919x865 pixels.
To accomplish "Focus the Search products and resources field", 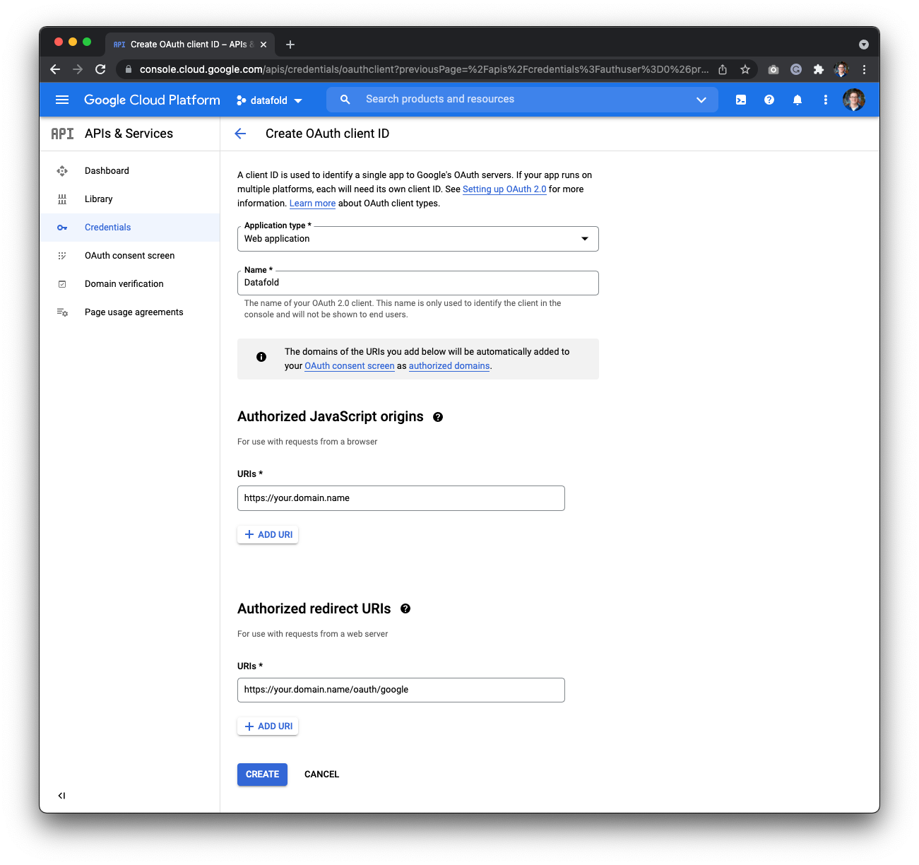I will (x=523, y=100).
